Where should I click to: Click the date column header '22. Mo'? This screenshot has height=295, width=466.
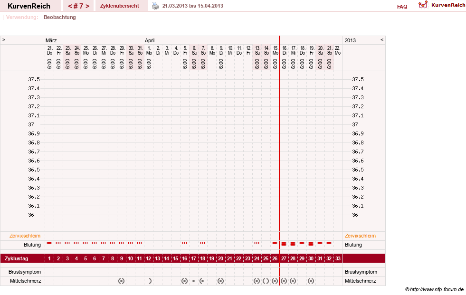pyautogui.click(x=338, y=50)
